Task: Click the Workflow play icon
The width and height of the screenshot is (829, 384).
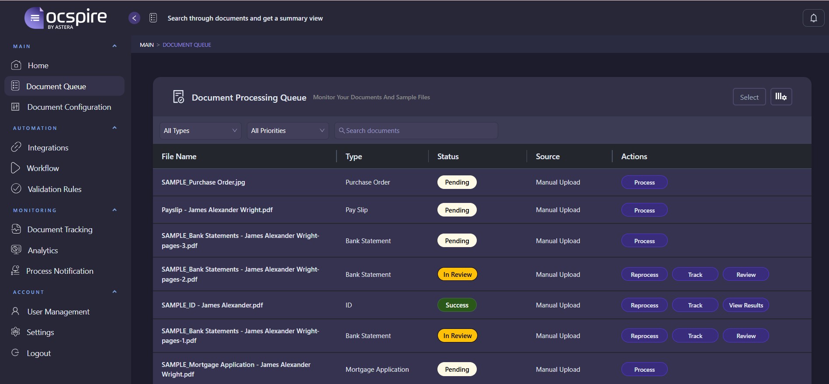Action: click(16, 168)
